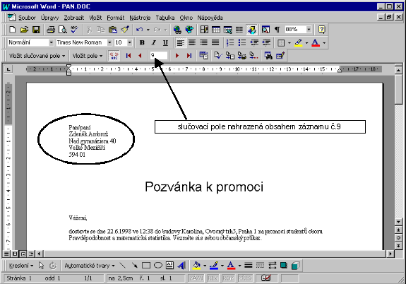This screenshot has height=284, width=406.
Task: Apply the red font color button
Action: click(316, 43)
